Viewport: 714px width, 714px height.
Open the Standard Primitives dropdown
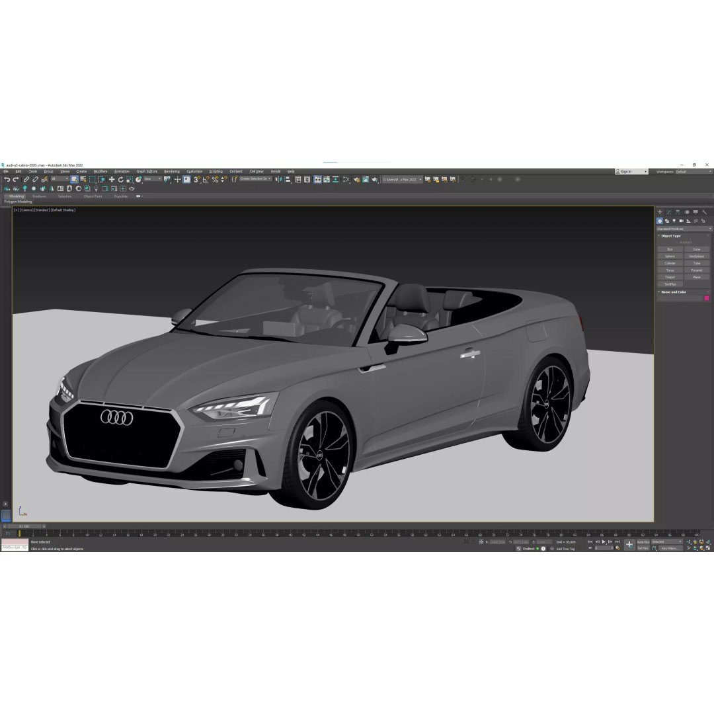click(684, 229)
